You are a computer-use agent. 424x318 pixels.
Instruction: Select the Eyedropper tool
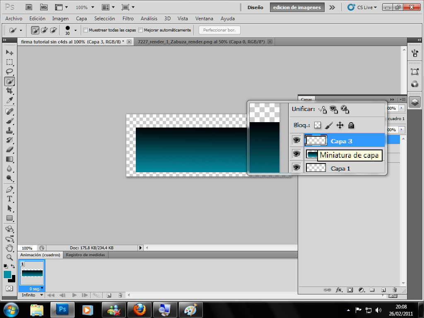pyautogui.click(x=10, y=100)
